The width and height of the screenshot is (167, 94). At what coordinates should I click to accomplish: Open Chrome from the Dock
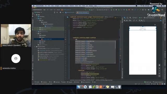97,87
